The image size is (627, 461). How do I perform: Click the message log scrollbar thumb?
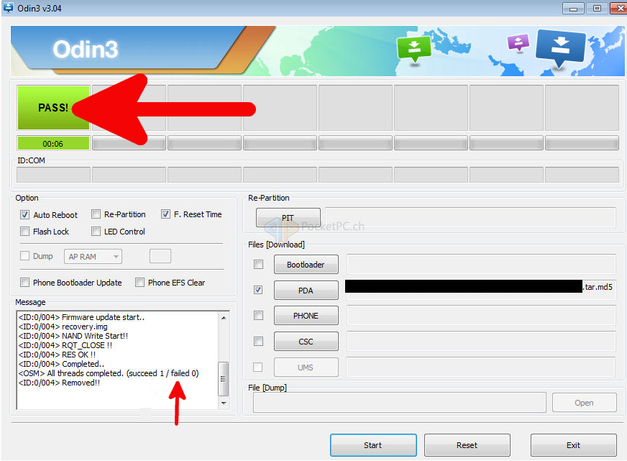point(224,378)
